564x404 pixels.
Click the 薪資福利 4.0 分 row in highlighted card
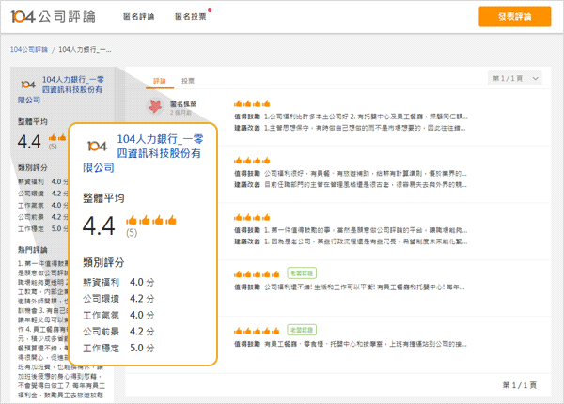(118, 282)
